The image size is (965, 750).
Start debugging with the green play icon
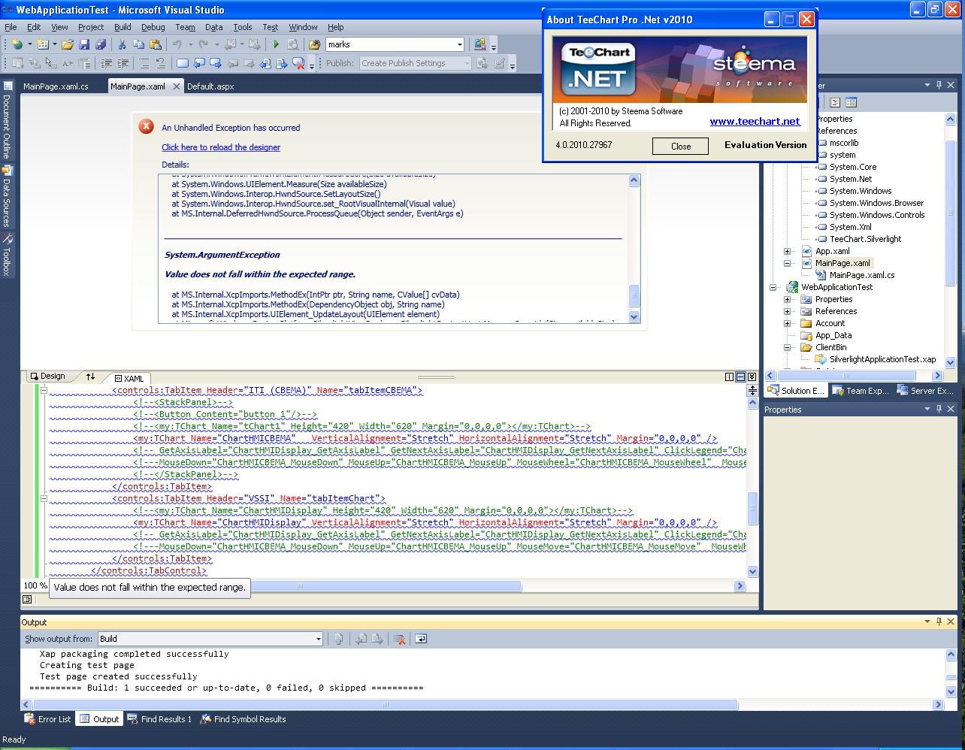tap(276, 44)
